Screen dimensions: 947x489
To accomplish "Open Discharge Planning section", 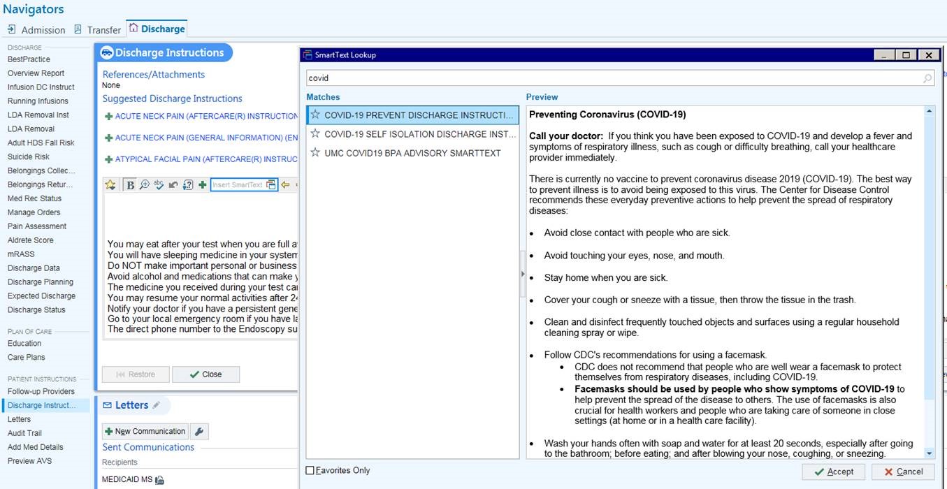I will 41,282.
